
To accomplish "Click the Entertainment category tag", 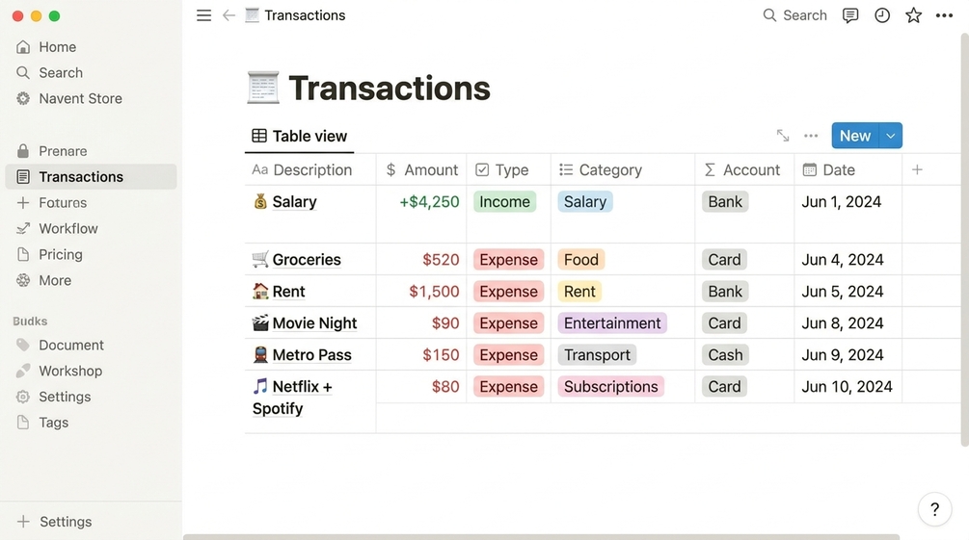I will pyautogui.click(x=612, y=323).
